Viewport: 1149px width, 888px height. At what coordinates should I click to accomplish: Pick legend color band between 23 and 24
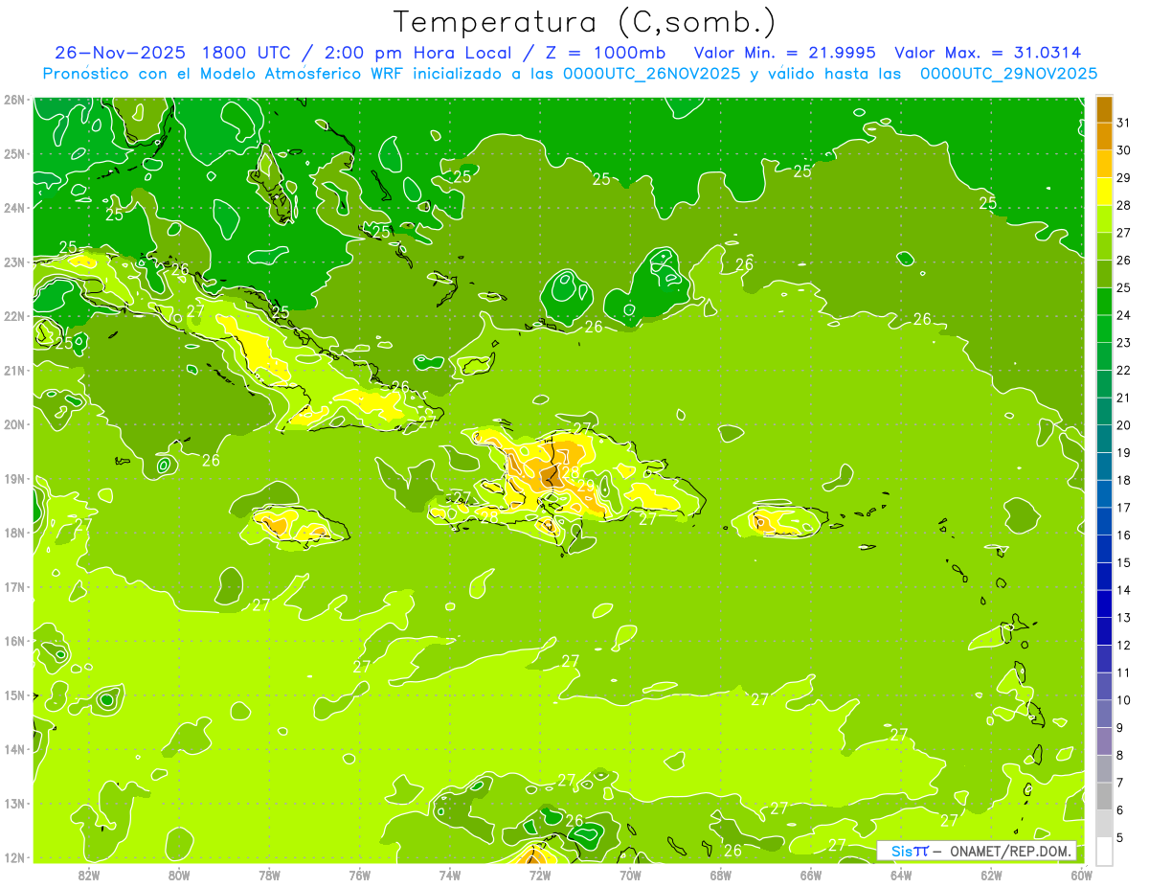pyautogui.click(x=1104, y=330)
